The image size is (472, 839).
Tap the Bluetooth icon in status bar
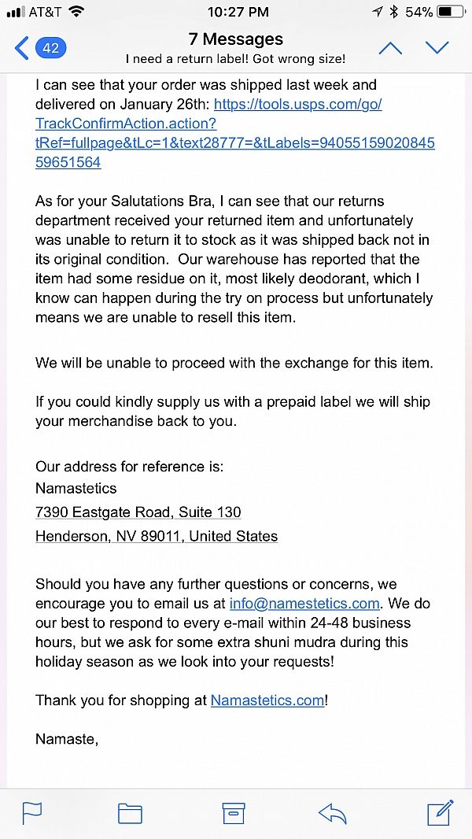393,12
